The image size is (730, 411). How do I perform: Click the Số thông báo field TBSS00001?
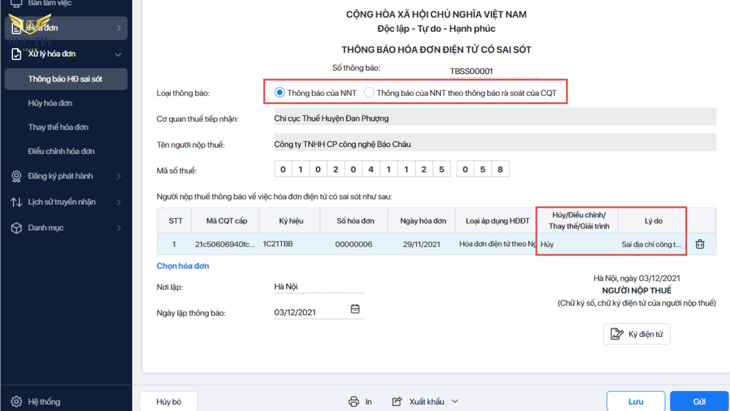495,71
